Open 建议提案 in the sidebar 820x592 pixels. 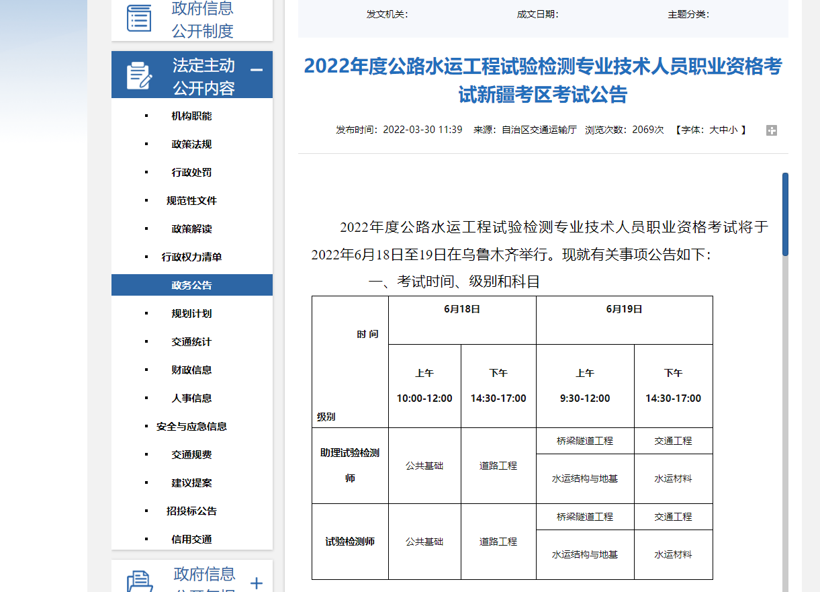191,483
